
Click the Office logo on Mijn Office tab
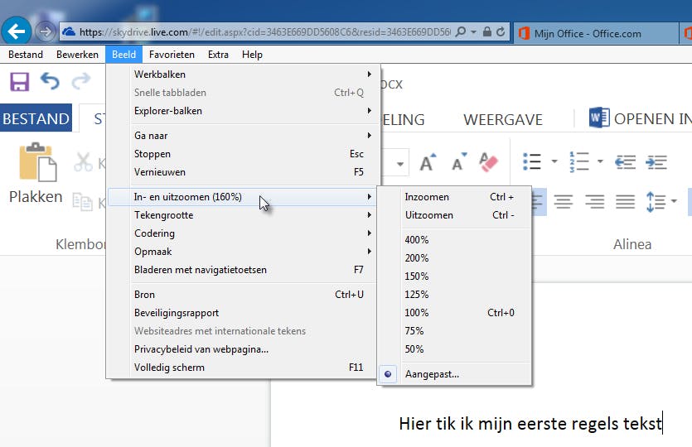[x=524, y=33]
